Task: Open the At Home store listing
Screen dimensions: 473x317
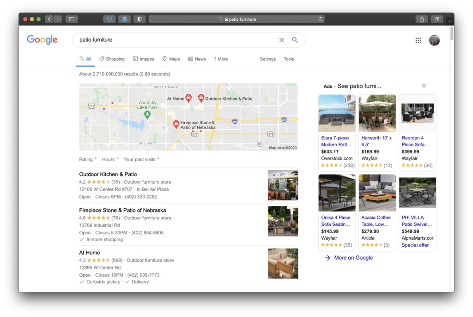Action: [90, 253]
